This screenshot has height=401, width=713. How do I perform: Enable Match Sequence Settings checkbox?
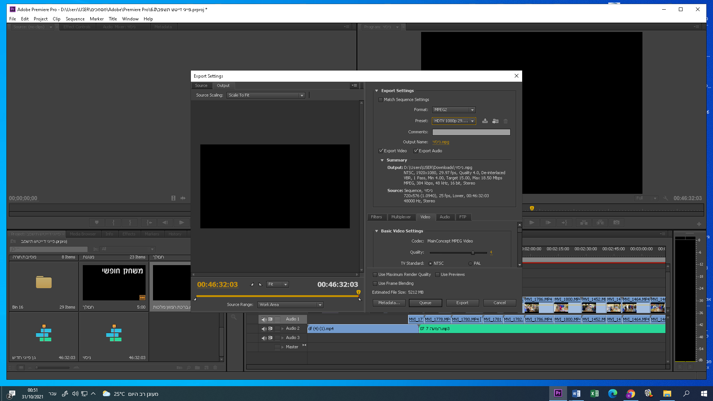coord(381,100)
